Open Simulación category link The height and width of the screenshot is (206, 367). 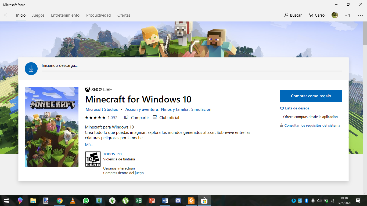point(201,109)
